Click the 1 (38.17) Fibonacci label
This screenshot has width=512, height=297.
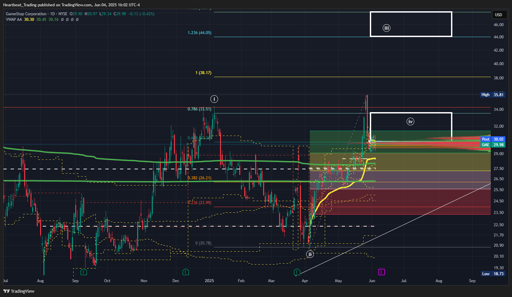203,73
